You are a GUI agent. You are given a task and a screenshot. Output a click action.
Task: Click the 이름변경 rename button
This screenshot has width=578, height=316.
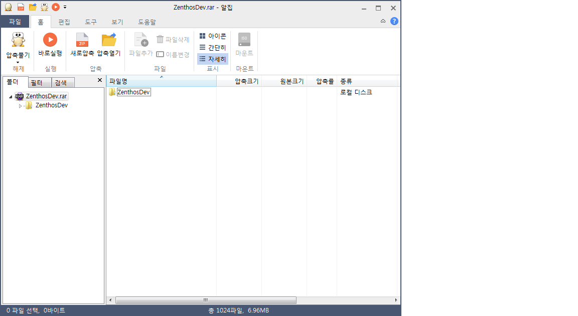(173, 55)
